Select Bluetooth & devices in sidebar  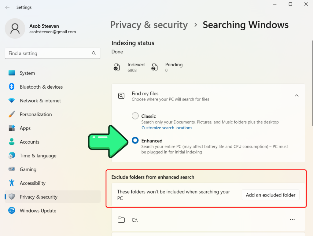pos(41,87)
